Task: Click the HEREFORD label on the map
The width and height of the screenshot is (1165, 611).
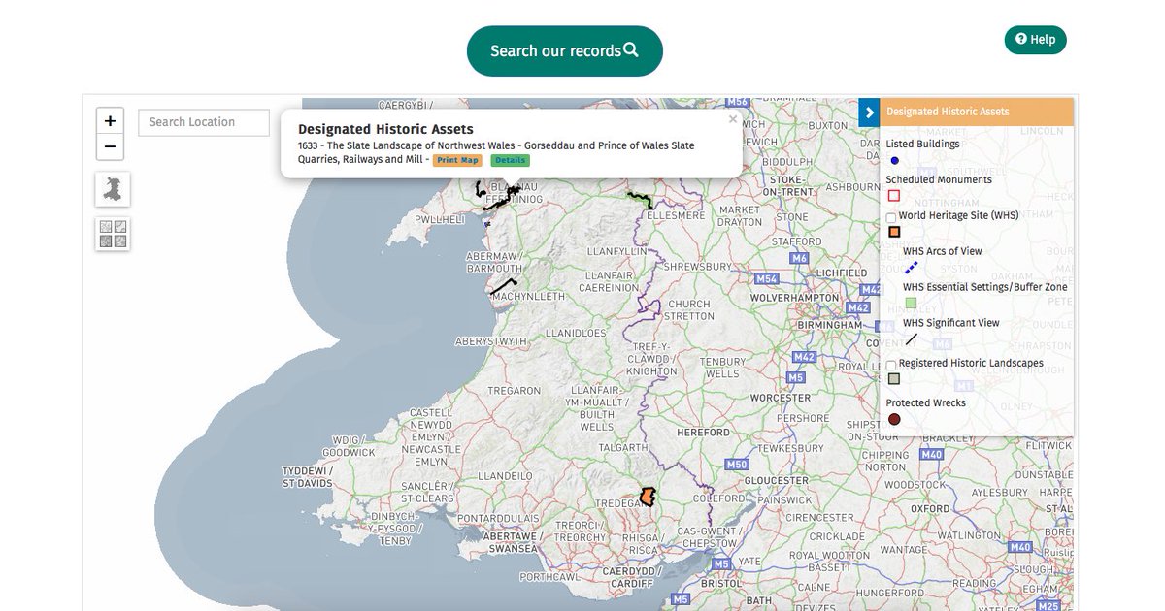Action: (703, 433)
